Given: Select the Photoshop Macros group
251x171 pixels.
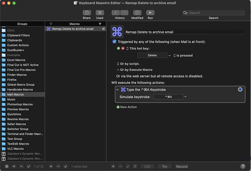Looking at the screenshot, I should [23, 104].
